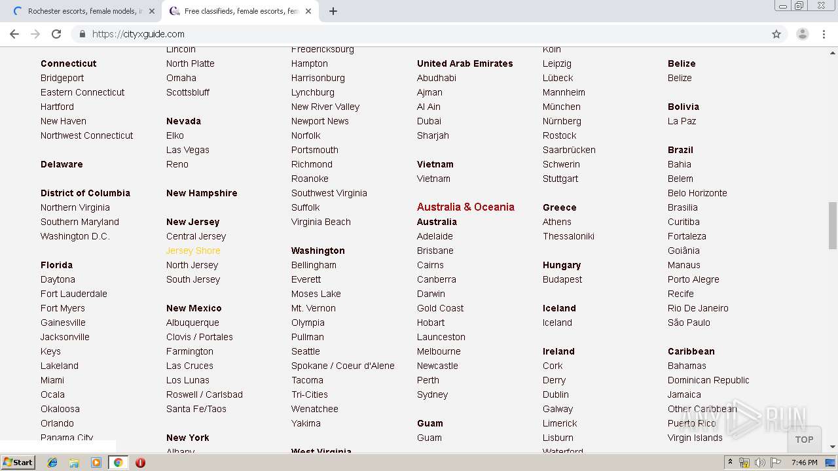Close the Free classifieds tab
This screenshot has height=471, width=838.
(x=308, y=11)
